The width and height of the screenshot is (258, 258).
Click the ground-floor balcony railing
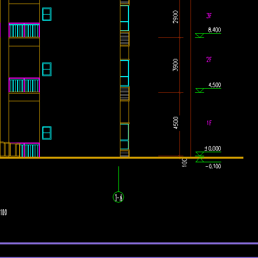click(30, 150)
